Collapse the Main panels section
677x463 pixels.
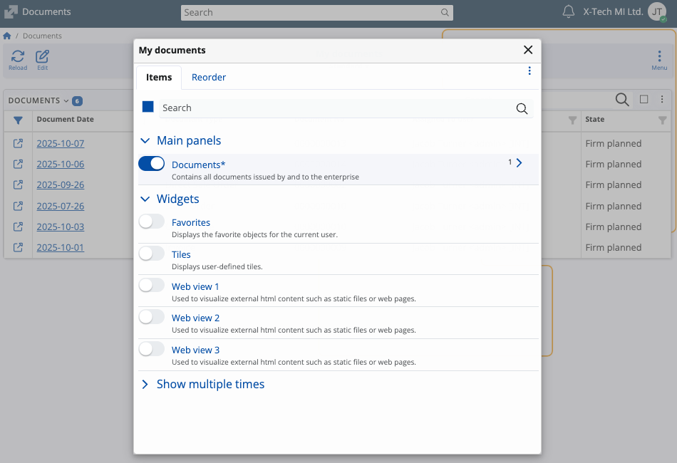tap(145, 141)
